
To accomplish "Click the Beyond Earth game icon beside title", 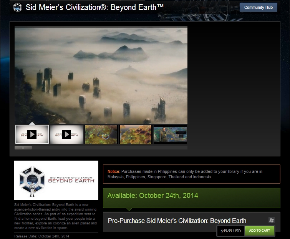I will [18, 7].
